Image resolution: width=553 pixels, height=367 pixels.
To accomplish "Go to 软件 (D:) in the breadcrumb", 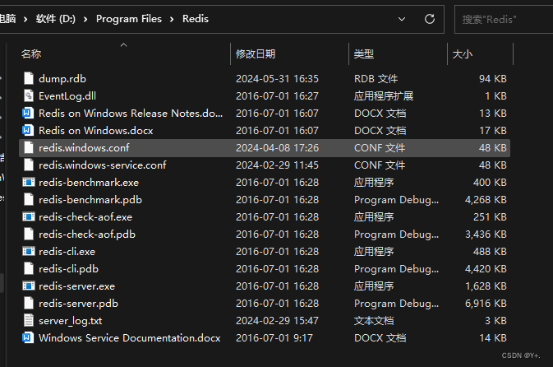I will pyautogui.click(x=56, y=19).
